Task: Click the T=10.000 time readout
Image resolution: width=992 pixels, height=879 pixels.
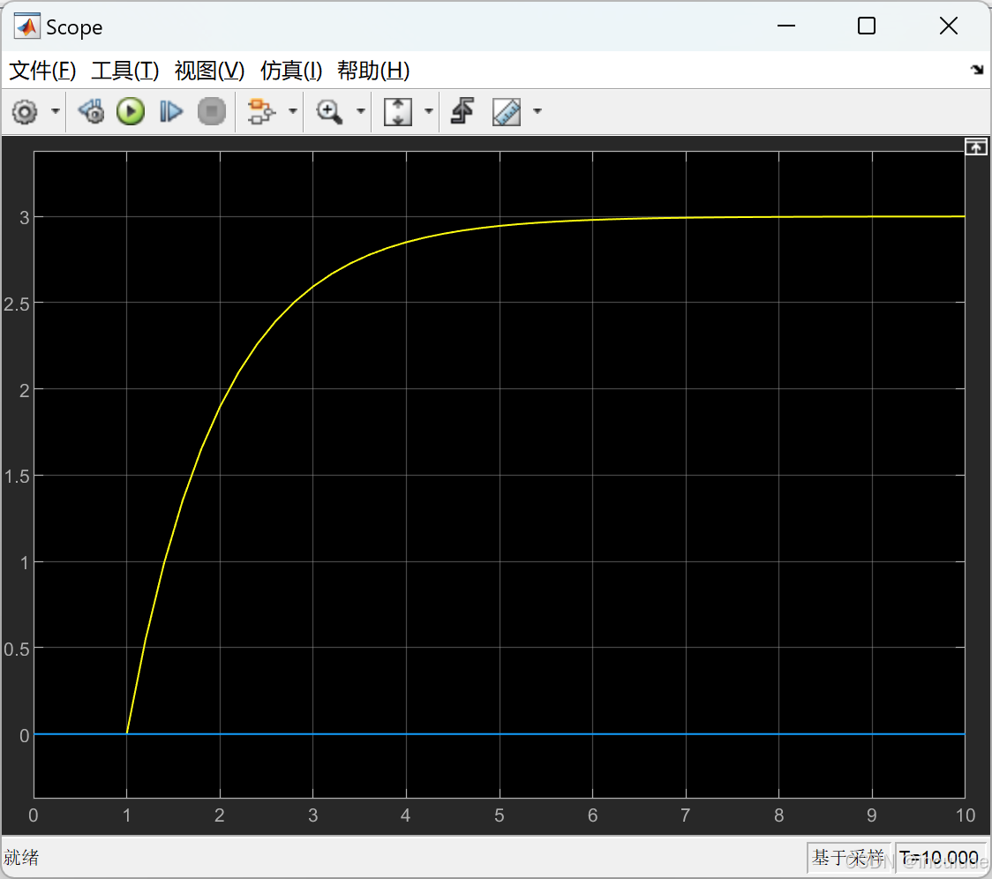Action: (x=940, y=858)
